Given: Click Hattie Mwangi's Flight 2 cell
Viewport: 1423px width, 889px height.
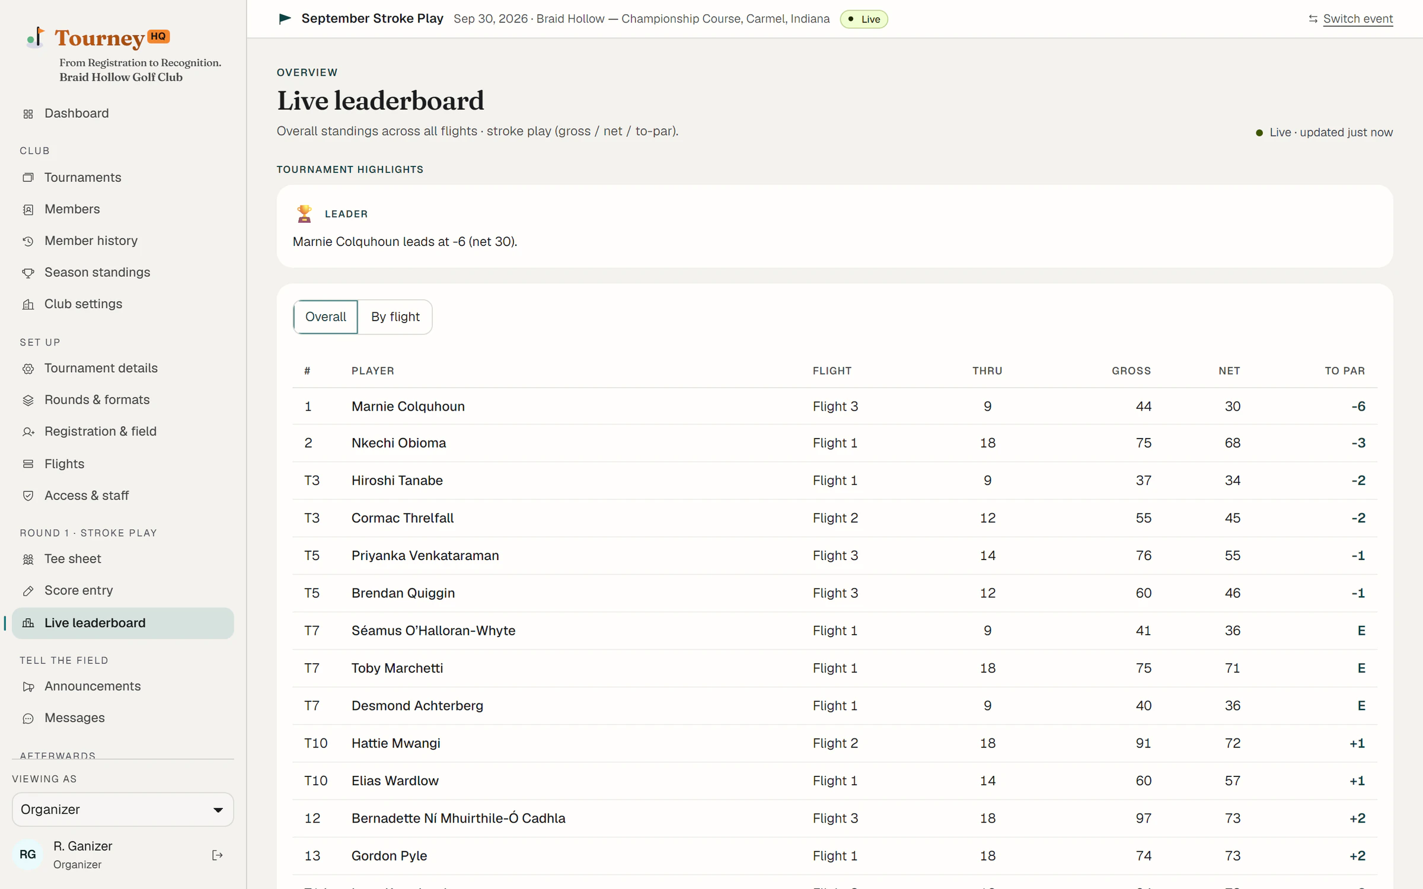Looking at the screenshot, I should [835, 743].
